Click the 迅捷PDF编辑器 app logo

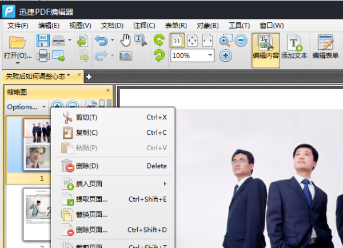click(9, 11)
